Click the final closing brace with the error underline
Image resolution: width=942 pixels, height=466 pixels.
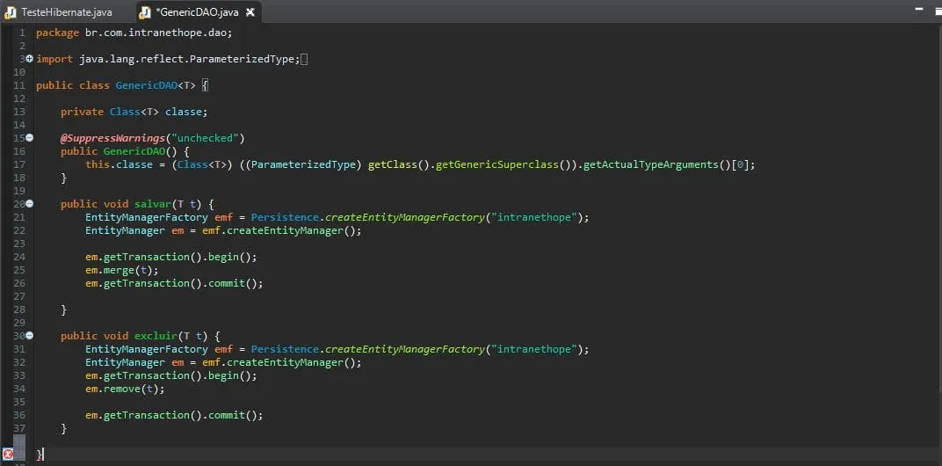39,454
